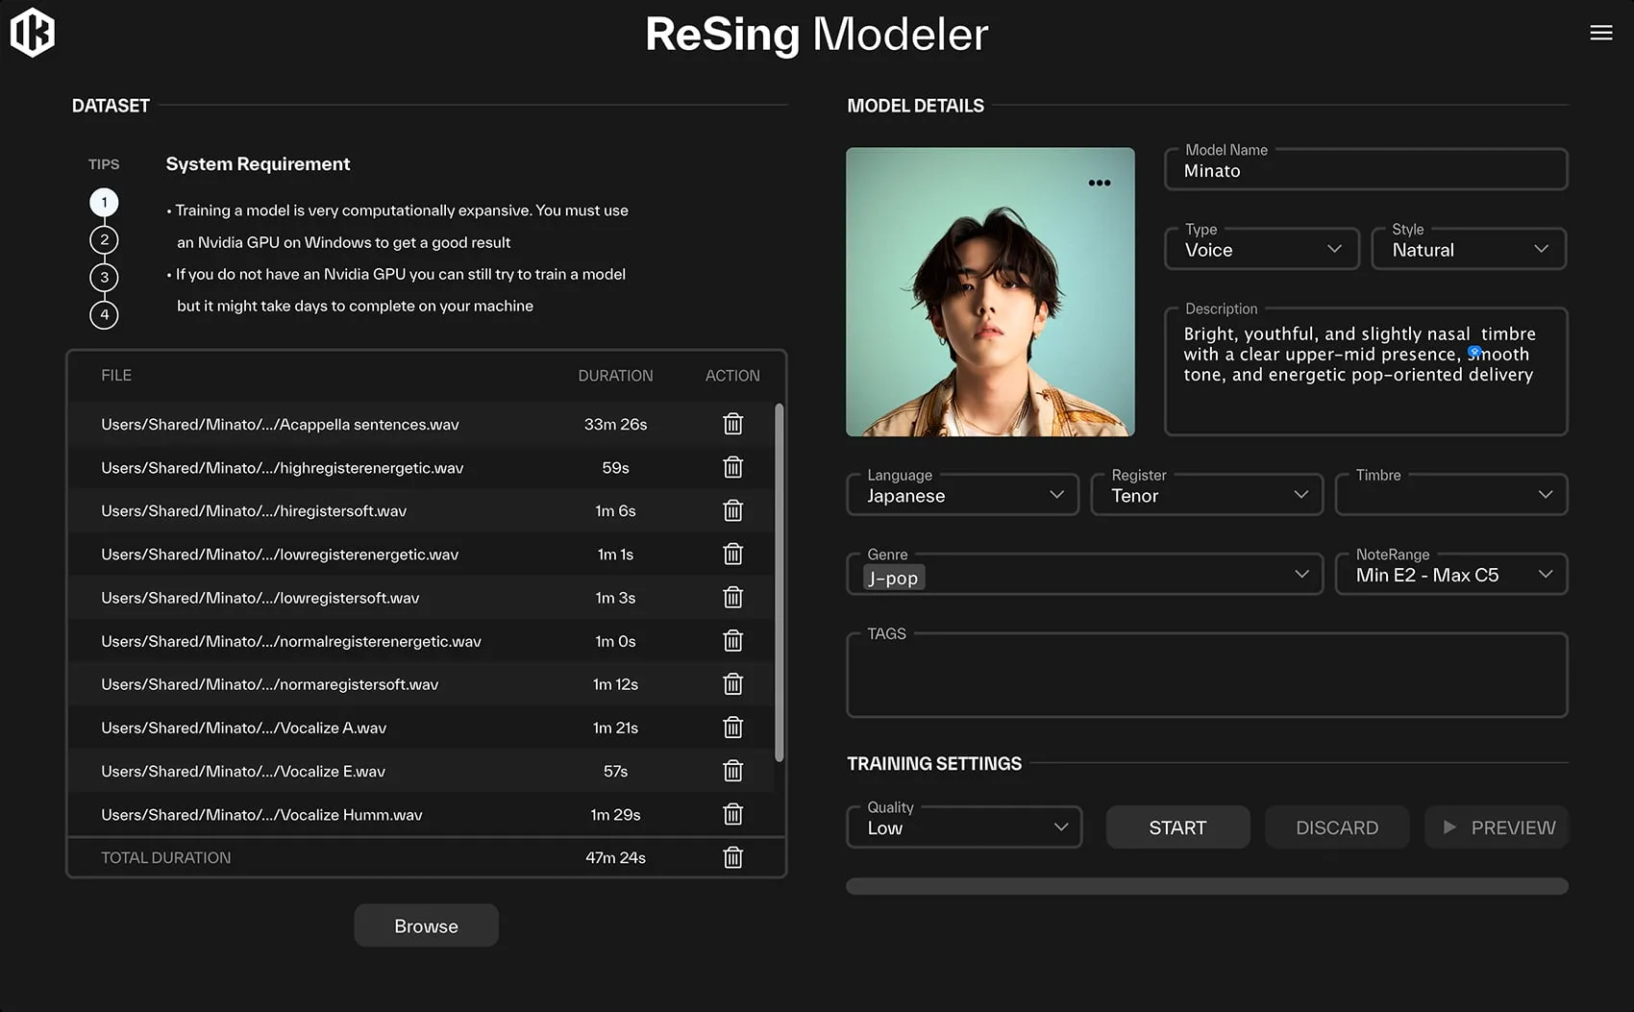Select the hiregistersoft.wav file row
Viewport: 1634px width, 1012px height.
click(421, 510)
